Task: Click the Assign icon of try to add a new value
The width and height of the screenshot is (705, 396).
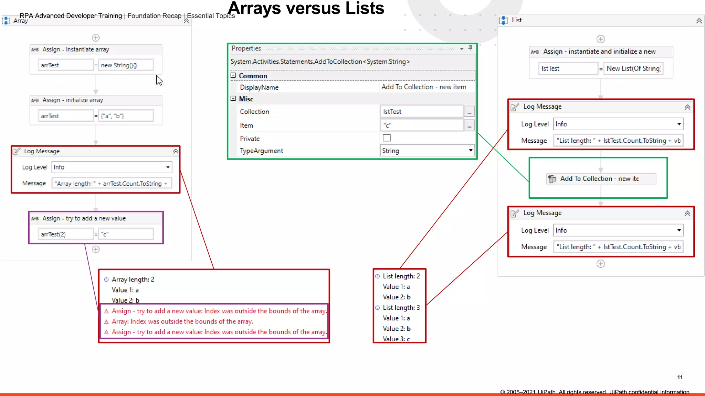Action: (35, 219)
